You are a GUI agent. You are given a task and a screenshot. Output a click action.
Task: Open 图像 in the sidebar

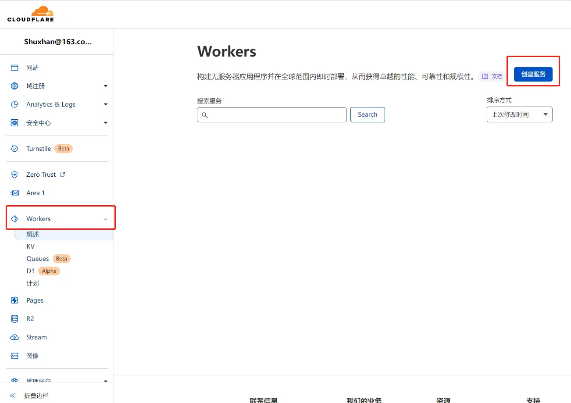[x=32, y=356]
